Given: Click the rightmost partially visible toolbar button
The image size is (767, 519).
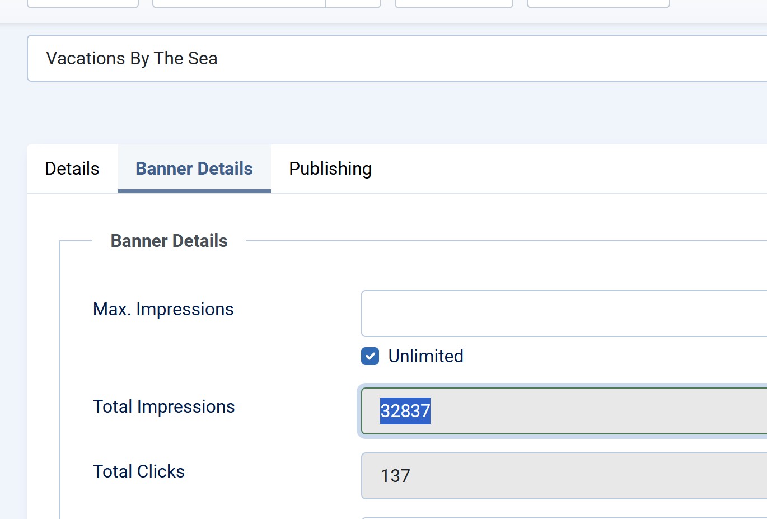Looking at the screenshot, I should pyautogui.click(x=598, y=3).
